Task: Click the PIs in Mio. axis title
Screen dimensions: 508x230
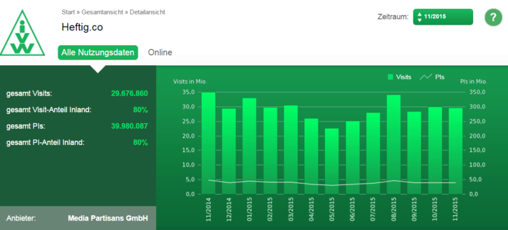Action: pos(473,82)
